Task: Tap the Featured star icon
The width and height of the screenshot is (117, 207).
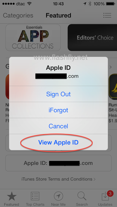Action: coord(12,197)
